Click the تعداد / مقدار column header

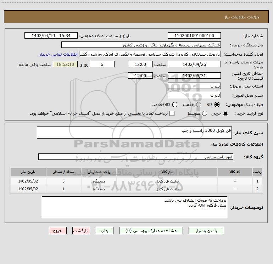[x=63, y=172]
